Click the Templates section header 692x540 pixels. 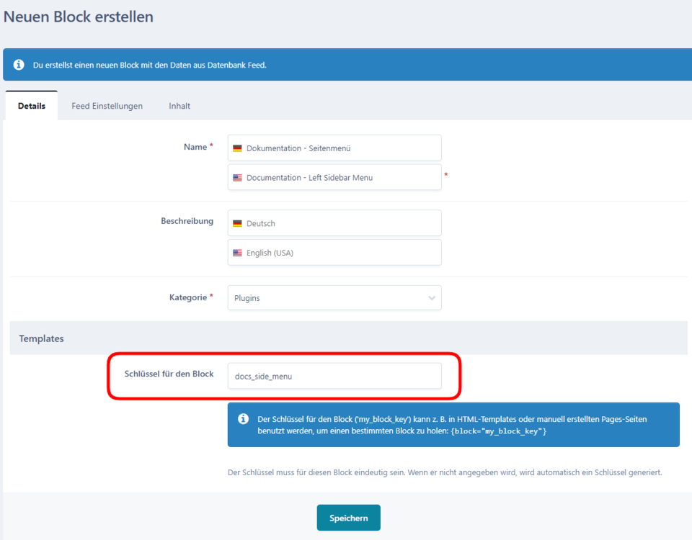(x=41, y=338)
